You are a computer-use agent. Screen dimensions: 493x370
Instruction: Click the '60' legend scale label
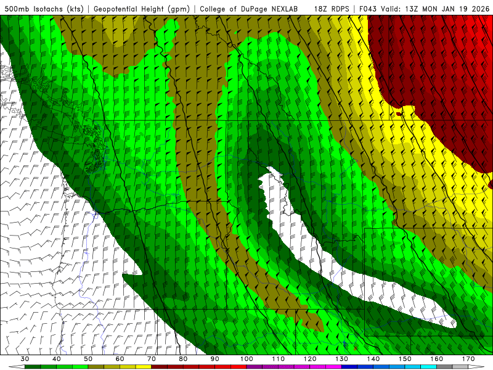(120, 359)
